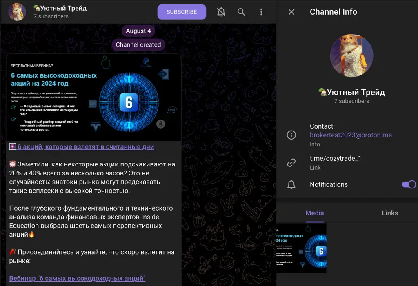Switch to the Links tab
The width and height of the screenshot is (418, 286).
390,213
